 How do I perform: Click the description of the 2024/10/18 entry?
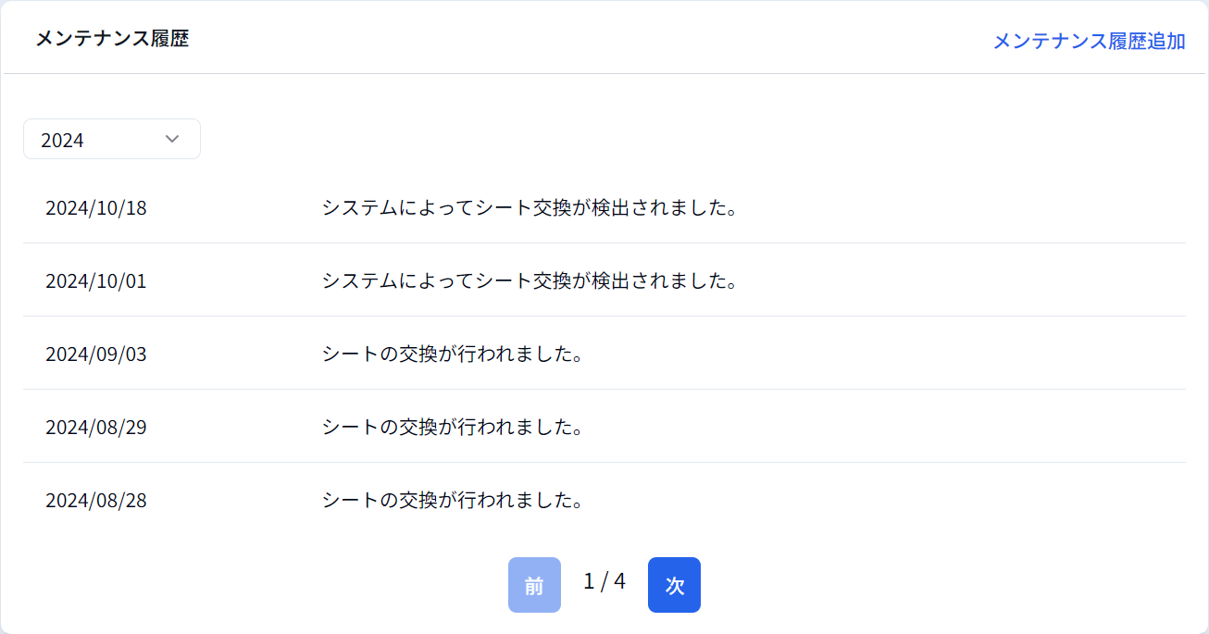tap(530, 207)
